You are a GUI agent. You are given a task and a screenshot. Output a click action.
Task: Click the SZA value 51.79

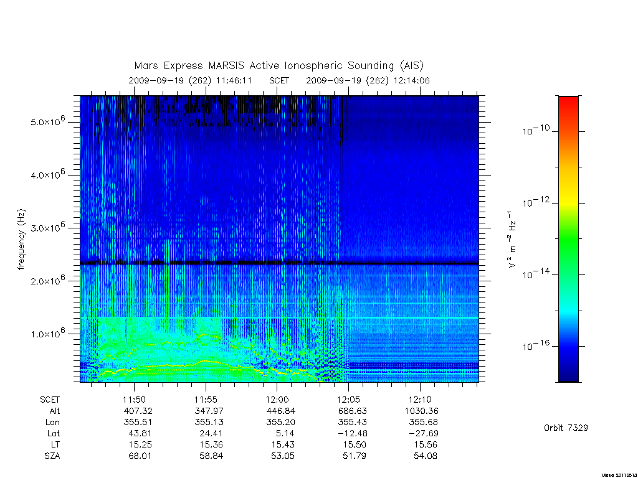tap(355, 456)
